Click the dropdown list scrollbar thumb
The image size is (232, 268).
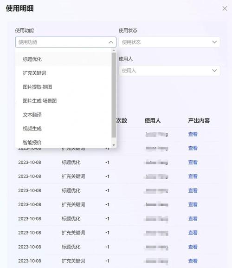pyautogui.click(x=114, y=95)
